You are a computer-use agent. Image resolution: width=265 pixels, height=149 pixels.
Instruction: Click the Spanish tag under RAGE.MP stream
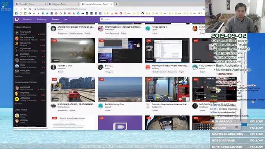tap(72, 111)
